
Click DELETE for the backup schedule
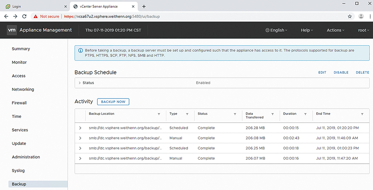pos(363,73)
